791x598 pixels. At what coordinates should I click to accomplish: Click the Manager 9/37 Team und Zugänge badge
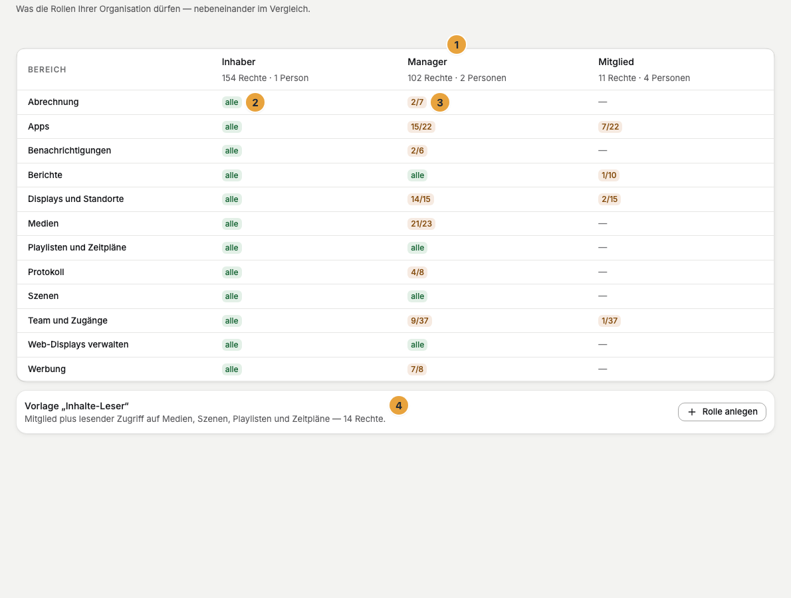click(419, 321)
